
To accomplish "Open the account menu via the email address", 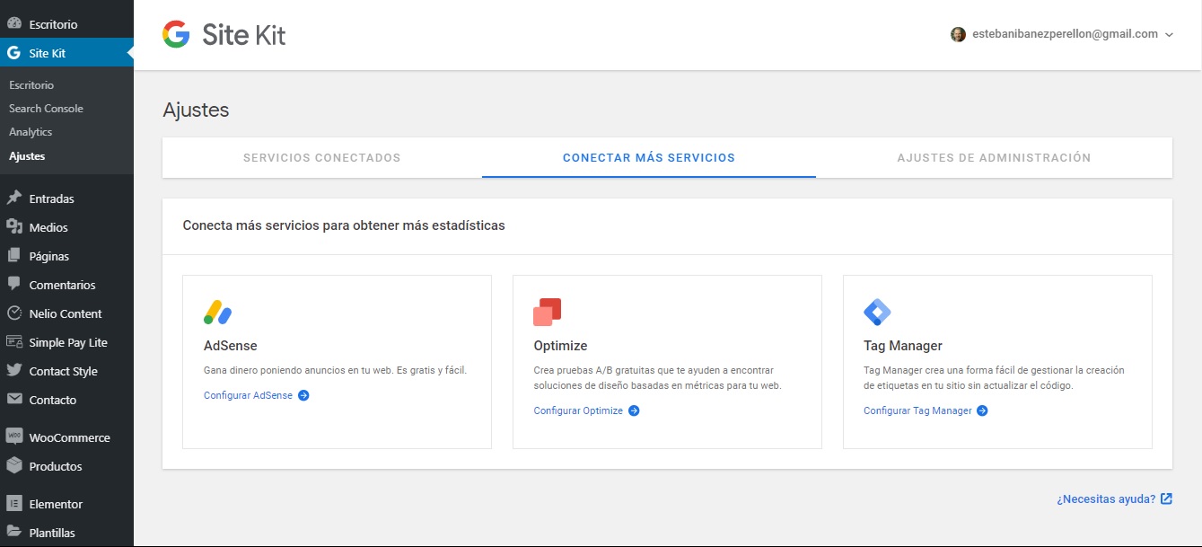I will (1066, 34).
